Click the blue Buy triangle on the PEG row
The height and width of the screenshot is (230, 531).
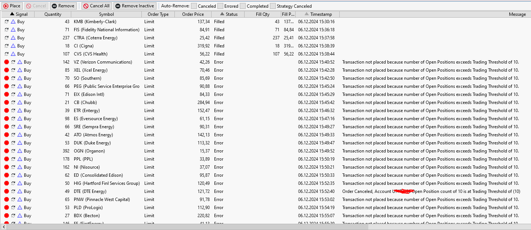pos(20,86)
